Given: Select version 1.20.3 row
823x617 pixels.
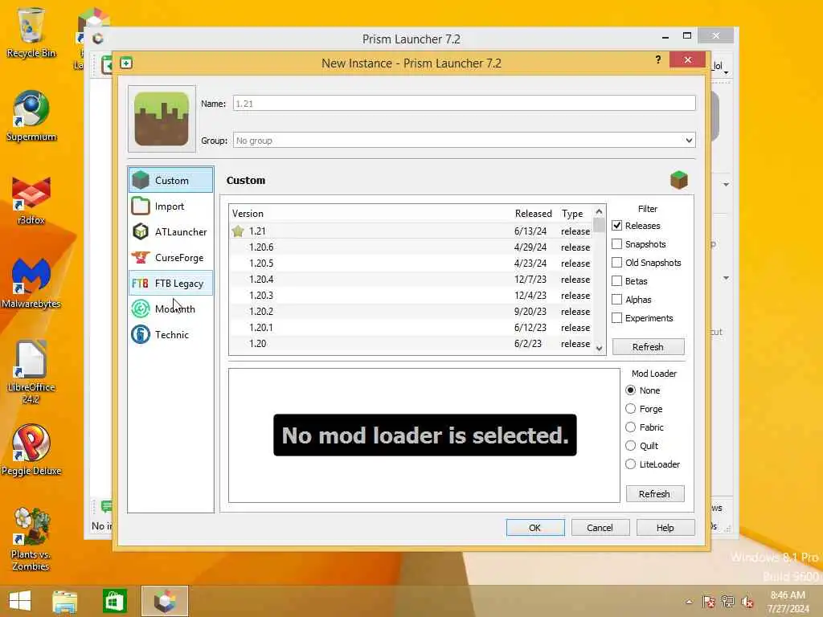Looking at the screenshot, I should pyautogui.click(x=411, y=296).
